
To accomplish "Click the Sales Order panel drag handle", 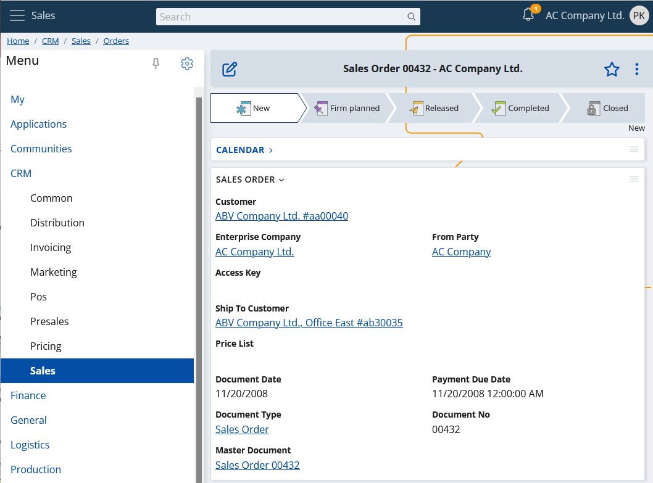I will pos(634,179).
